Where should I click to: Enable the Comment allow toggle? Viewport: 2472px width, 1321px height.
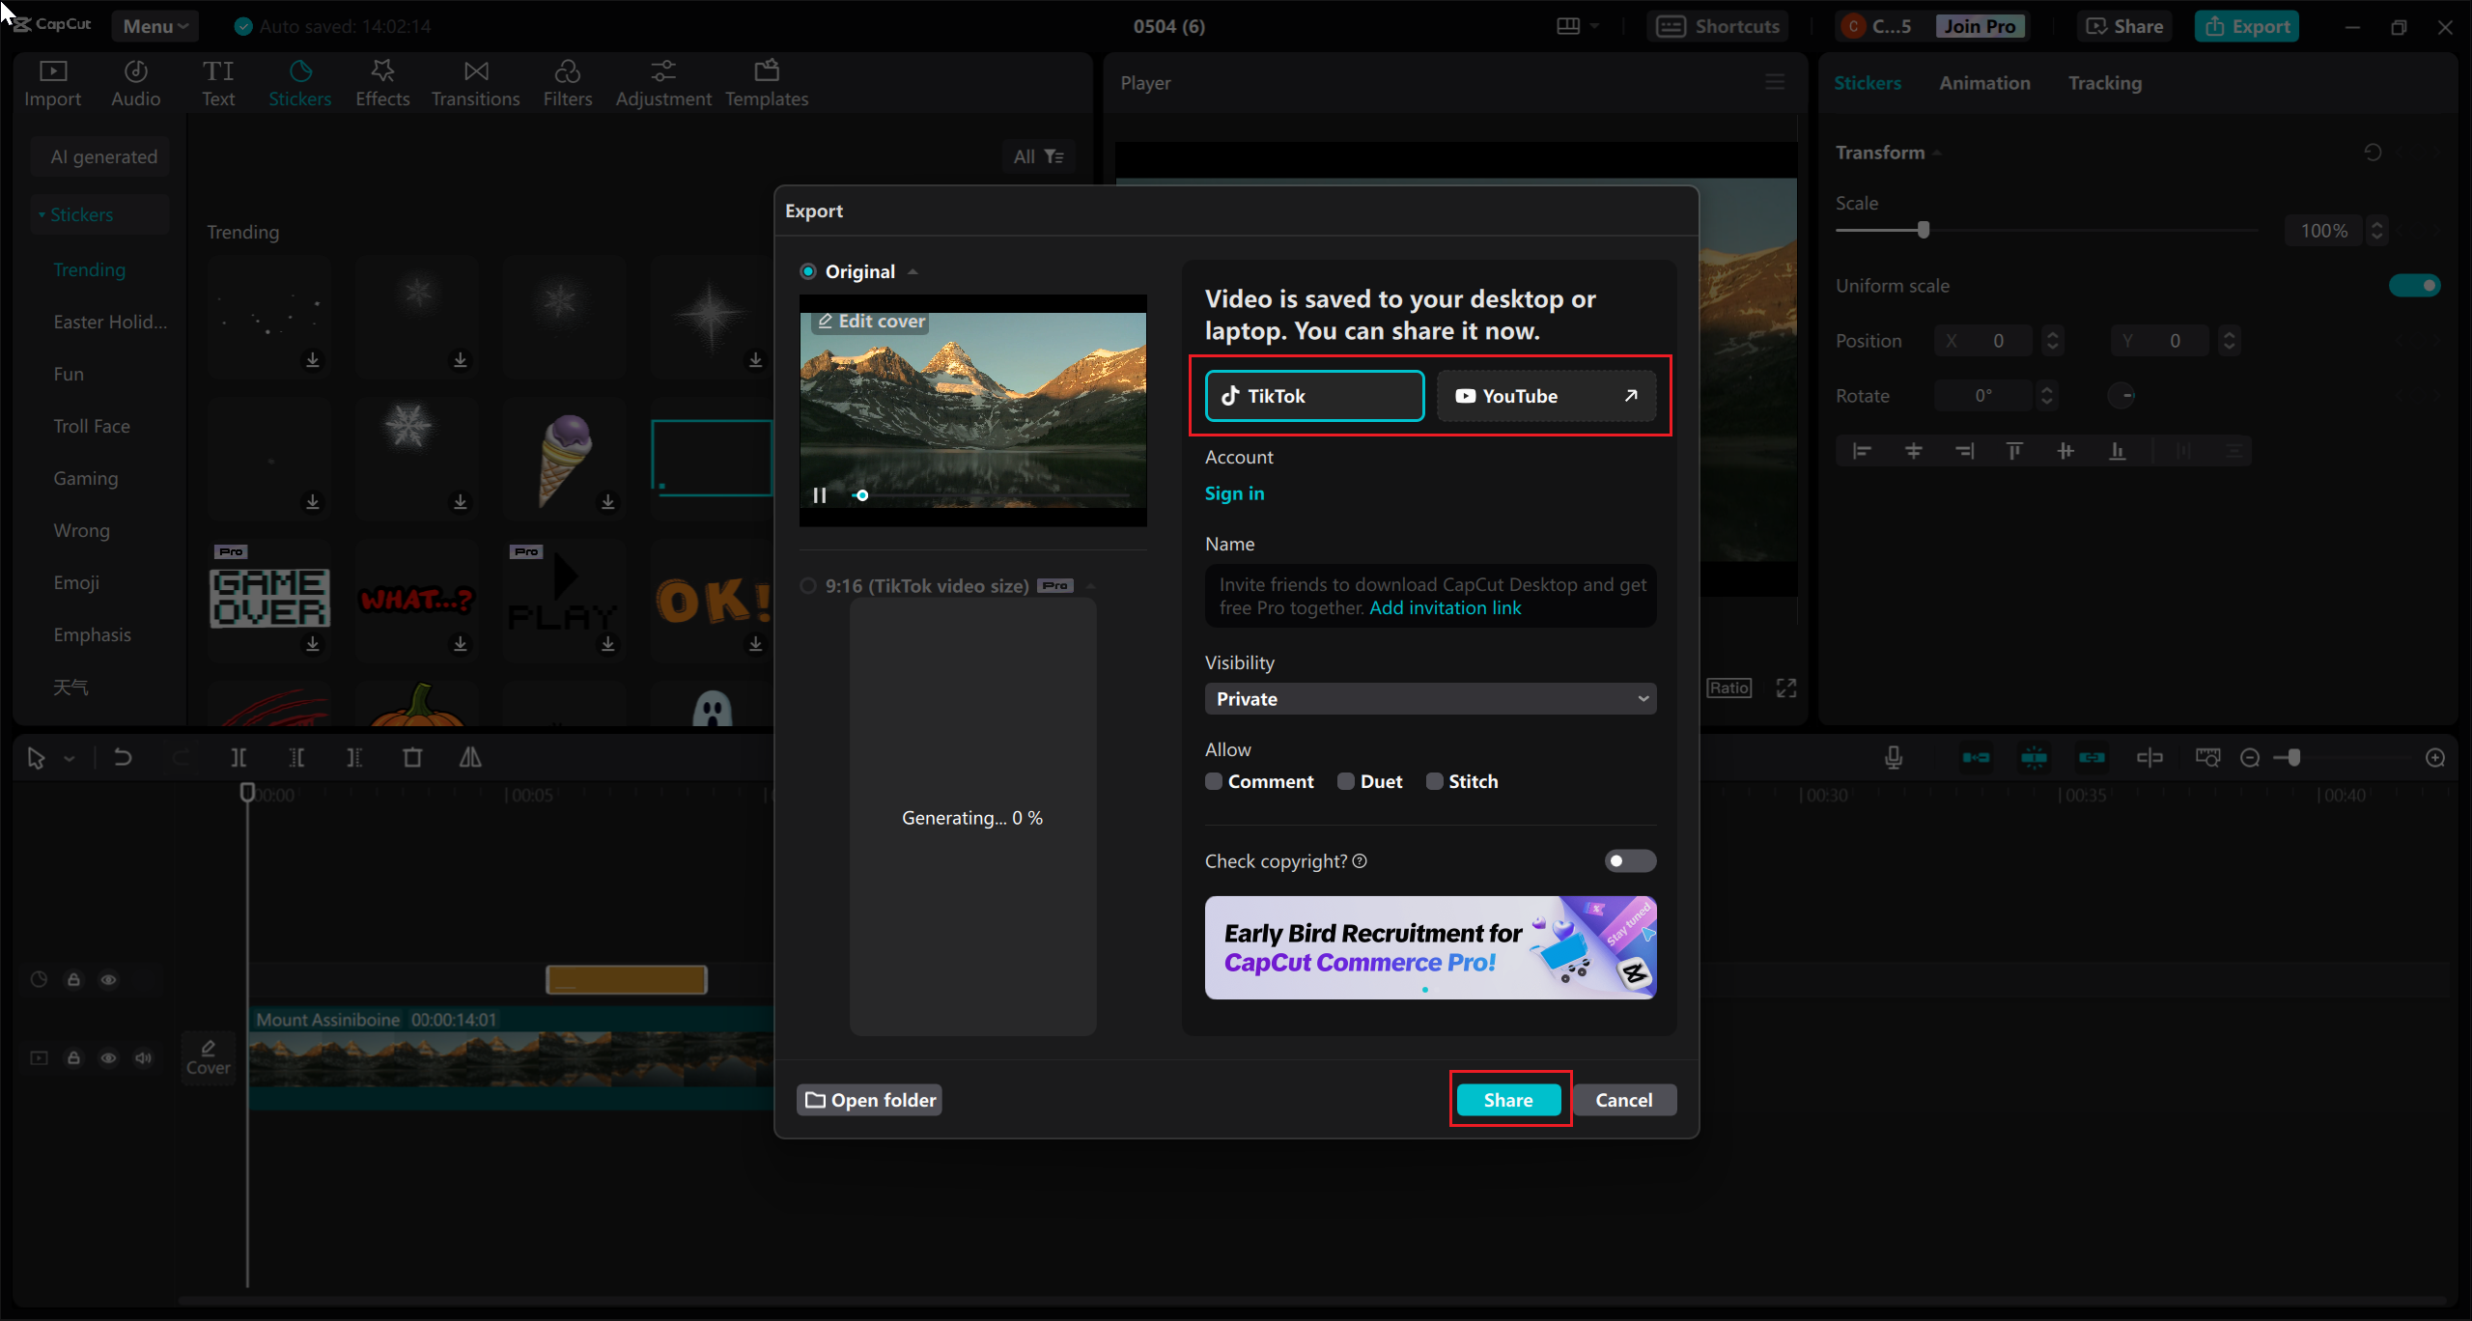pos(1213,780)
